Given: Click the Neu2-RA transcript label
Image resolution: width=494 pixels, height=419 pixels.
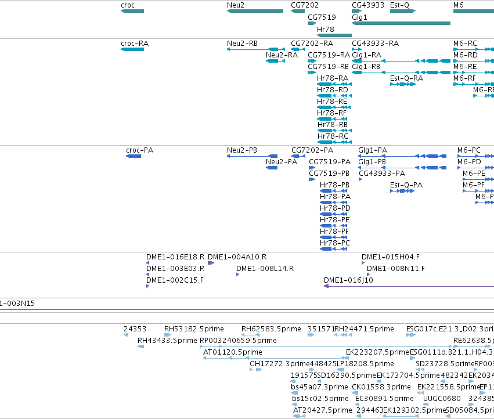Looking at the screenshot, I should [x=282, y=55].
